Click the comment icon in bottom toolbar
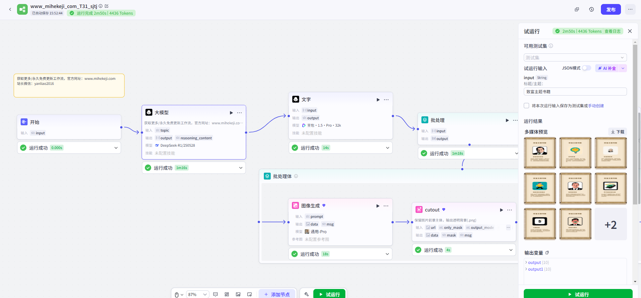Image resolution: width=641 pixels, height=298 pixels. pyautogui.click(x=215, y=294)
